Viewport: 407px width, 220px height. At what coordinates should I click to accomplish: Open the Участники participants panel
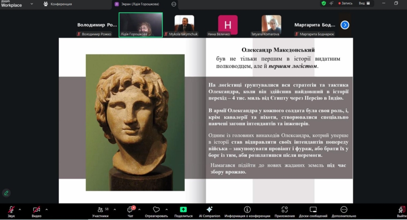tap(101, 211)
